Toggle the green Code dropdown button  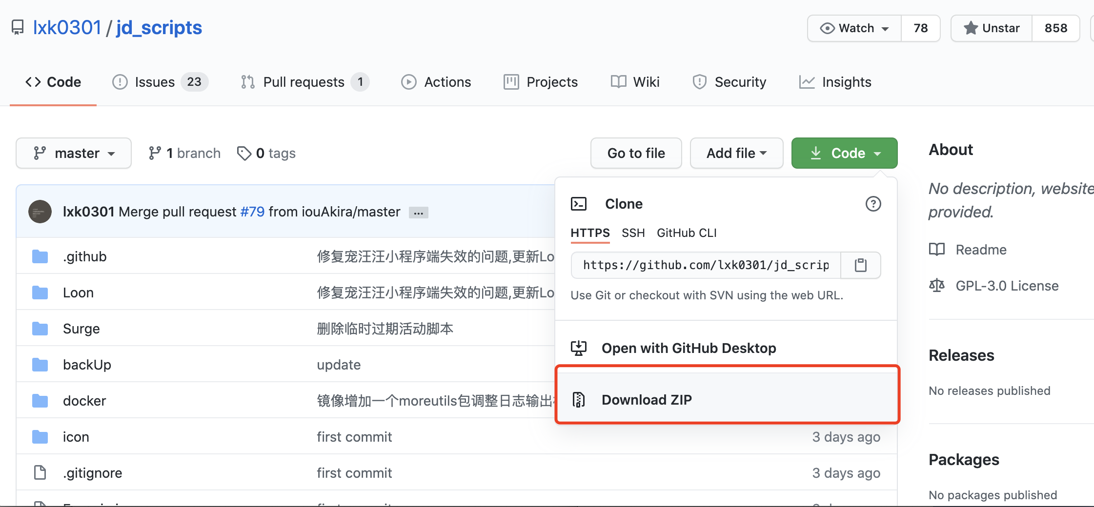pos(844,153)
